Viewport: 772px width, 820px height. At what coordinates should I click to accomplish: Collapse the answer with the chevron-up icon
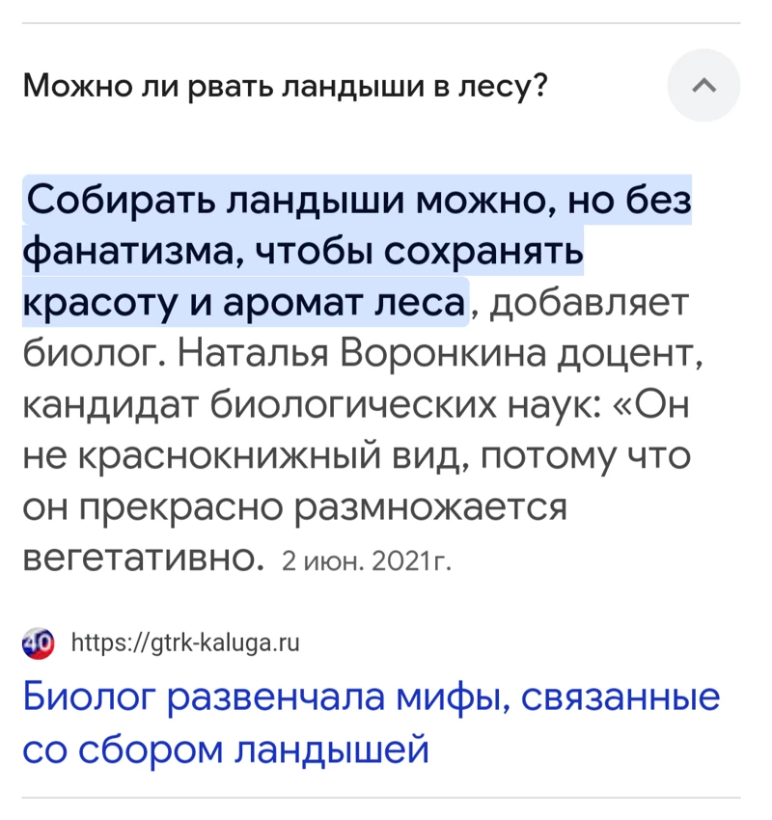(x=703, y=85)
